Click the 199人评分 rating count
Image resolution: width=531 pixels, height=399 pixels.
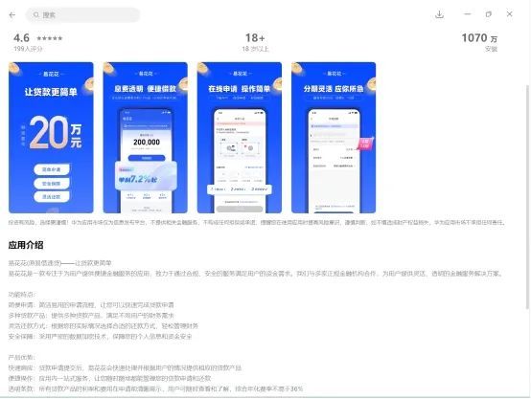coord(28,49)
